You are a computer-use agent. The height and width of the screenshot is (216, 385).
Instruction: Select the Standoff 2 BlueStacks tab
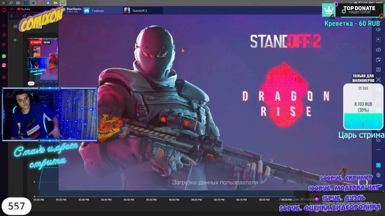143,11
